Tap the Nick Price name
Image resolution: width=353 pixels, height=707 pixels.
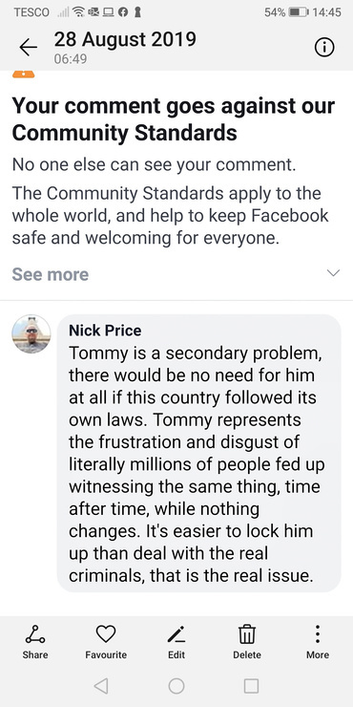pos(105,331)
